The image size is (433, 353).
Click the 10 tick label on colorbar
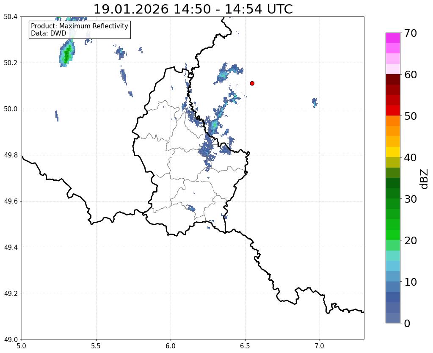pos(411,282)
